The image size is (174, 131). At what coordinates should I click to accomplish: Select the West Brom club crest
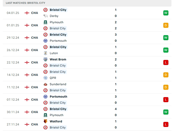click(x=45, y=59)
